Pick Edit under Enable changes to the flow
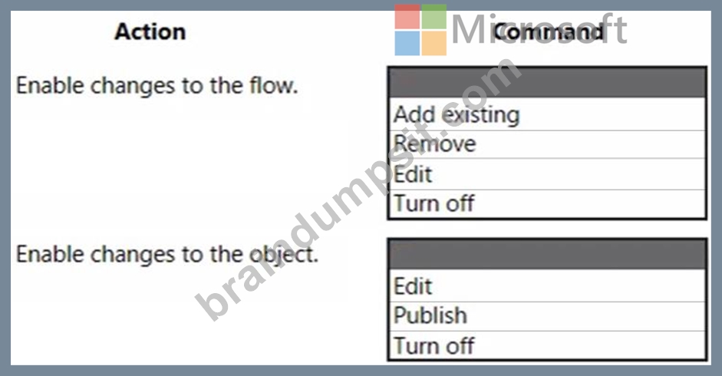Image resolution: width=722 pixels, height=376 pixels. pyautogui.click(x=547, y=174)
